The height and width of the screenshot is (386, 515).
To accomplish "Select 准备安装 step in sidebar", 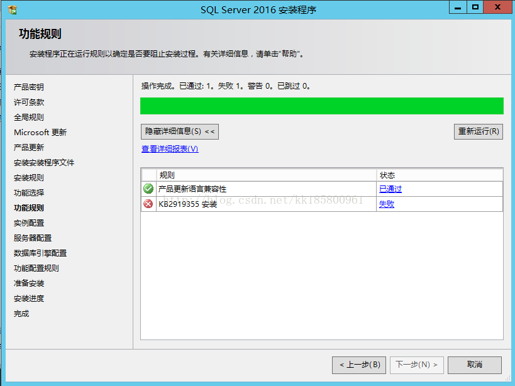I will click(29, 284).
